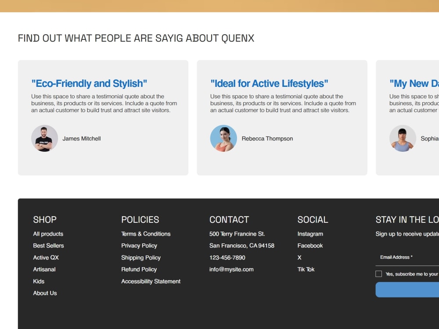Click James Mitchell's avatar photo

[44, 139]
